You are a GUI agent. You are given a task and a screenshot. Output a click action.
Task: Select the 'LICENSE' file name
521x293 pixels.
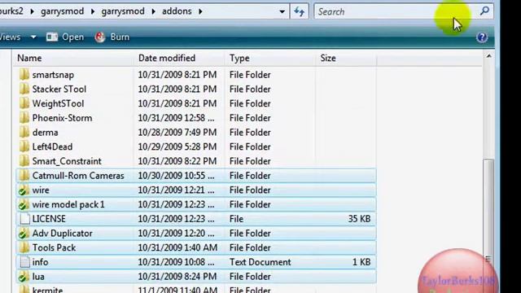coord(49,219)
